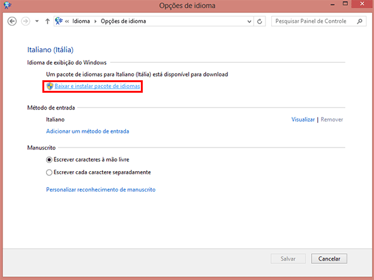Viewport: 374px width, 280px height.
Task: Click the breadcrumb double chevron before Idioma
Action: [x=67, y=21]
